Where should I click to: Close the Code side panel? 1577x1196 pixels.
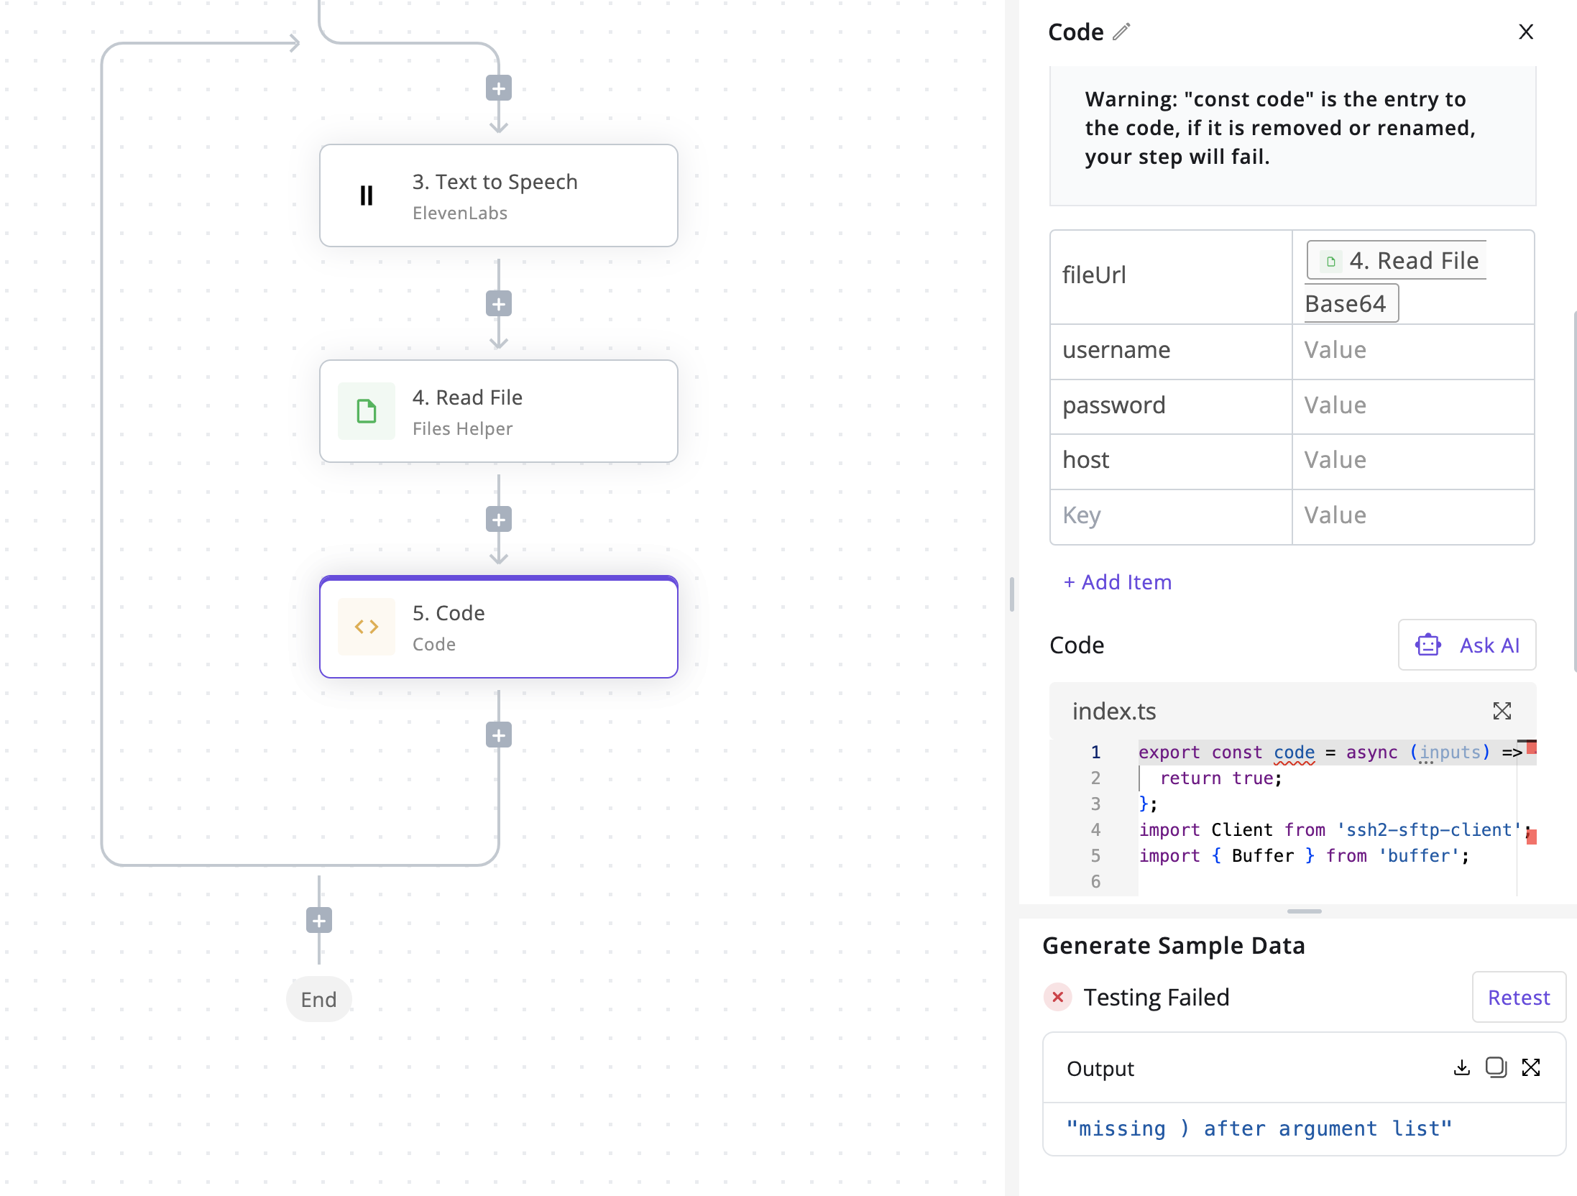tap(1526, 32)
